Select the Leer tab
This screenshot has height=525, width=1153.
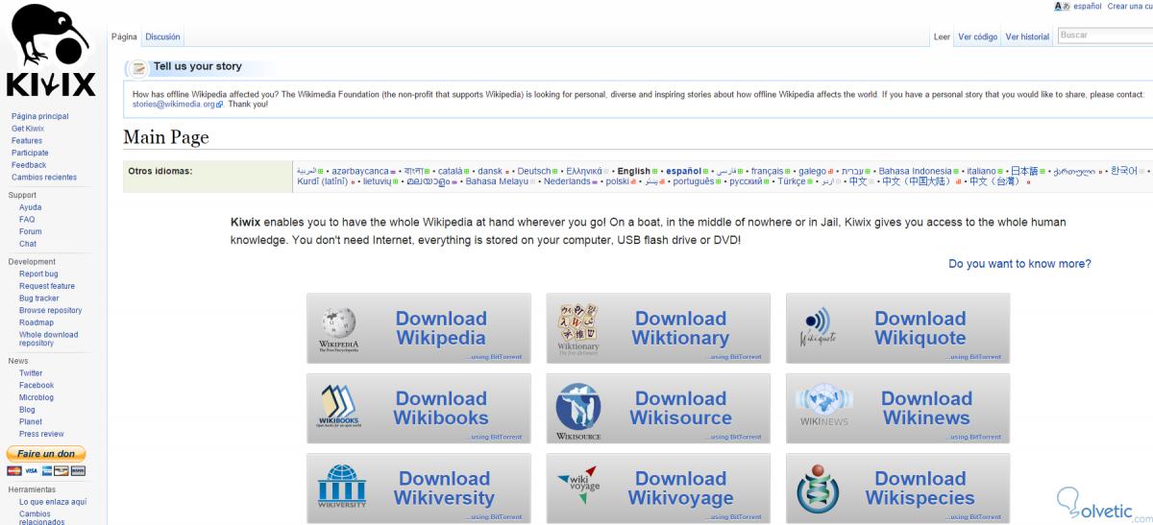[942, 36]
